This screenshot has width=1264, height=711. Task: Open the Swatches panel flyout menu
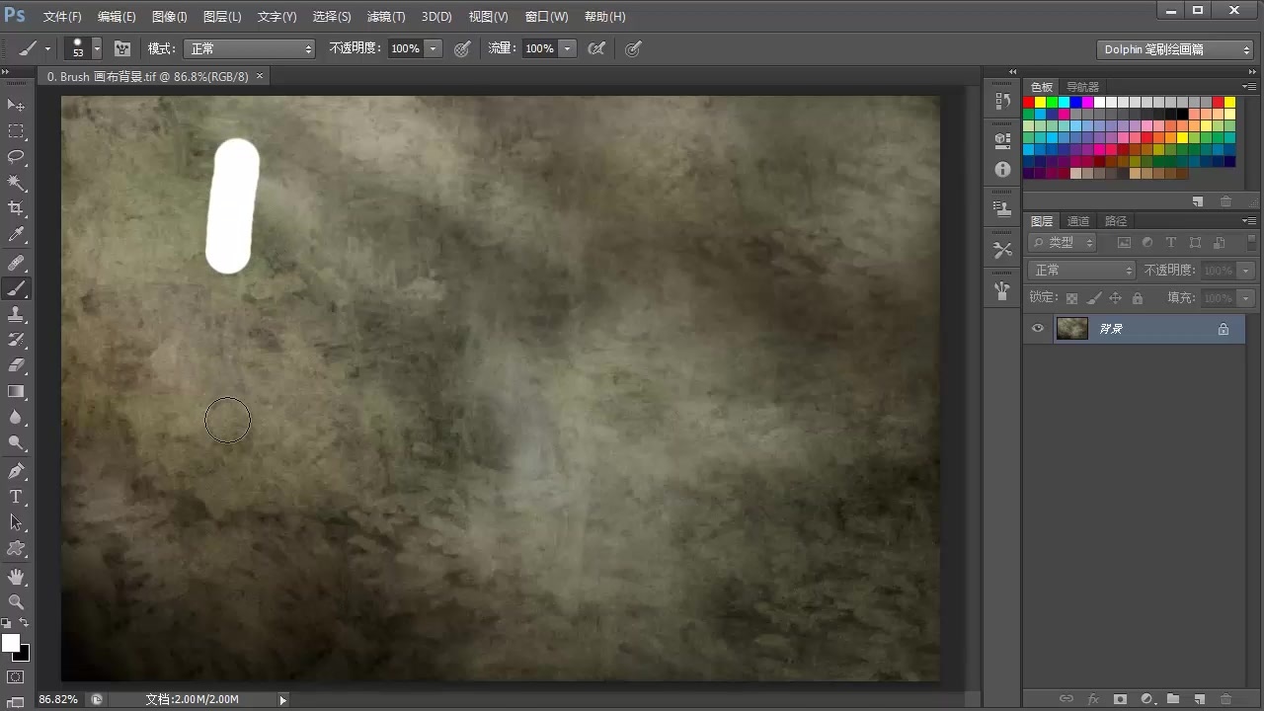(x=1250, y=87)
